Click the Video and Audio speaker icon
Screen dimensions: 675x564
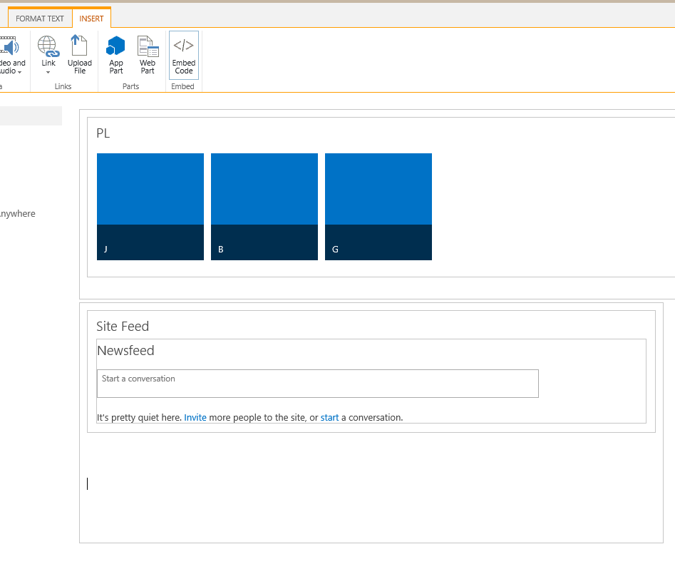[x=9, y=47]
